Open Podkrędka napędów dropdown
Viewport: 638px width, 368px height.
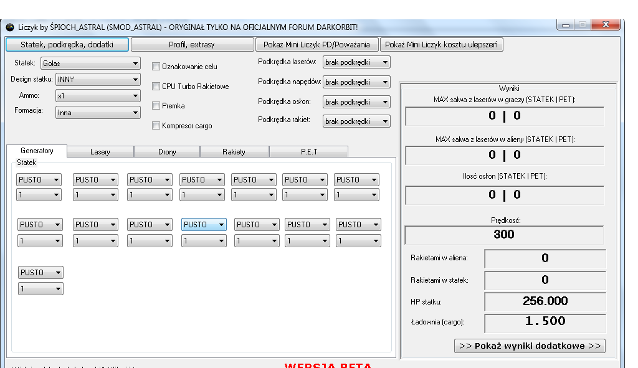tap(356, 82)
